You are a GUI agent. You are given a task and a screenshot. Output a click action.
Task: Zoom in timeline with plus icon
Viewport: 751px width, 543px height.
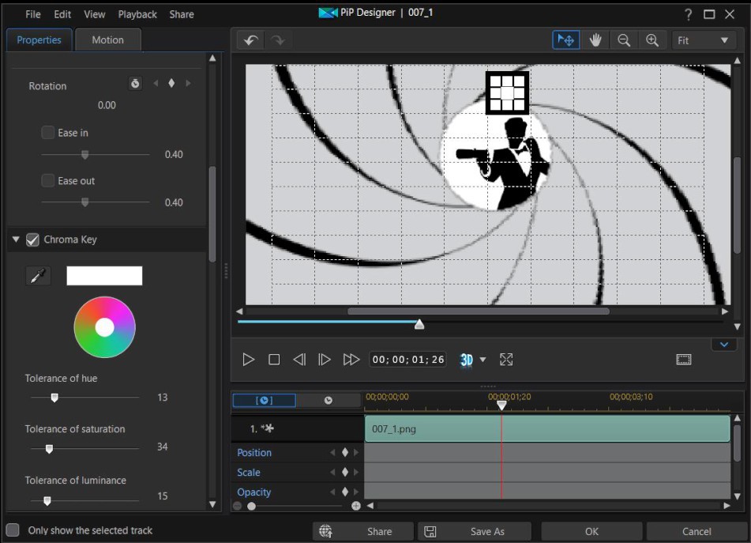click(x=356, y=506)
